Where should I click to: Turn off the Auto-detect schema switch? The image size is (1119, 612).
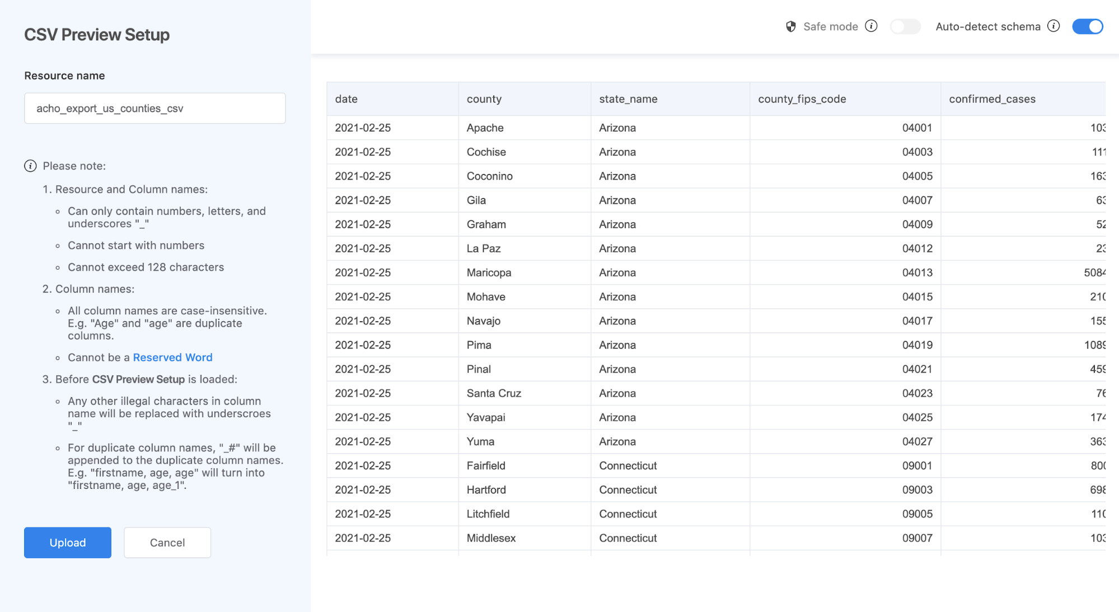pyautogui.click(x=1087, y=26)
